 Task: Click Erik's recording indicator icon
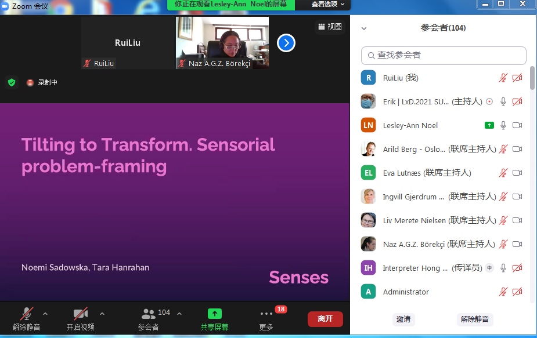pos(489,101)
